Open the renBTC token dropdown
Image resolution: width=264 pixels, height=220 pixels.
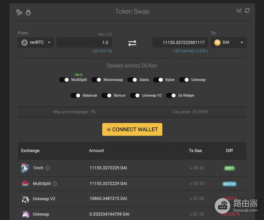pyautogui.click(x=36, y=43)
